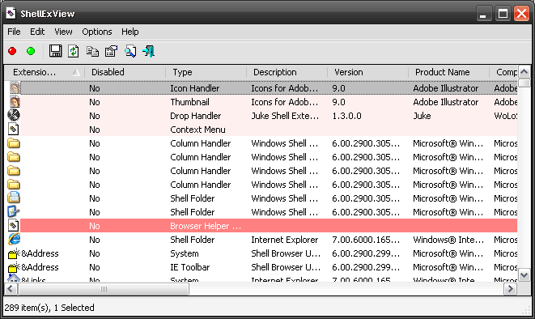The image size is (535, 319).
Task: Click the horizontal scrollbar left arrow
Action: pos(11,289)
